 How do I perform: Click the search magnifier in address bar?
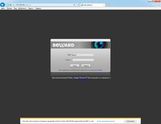pyautogui.click(x=74, y=5)
